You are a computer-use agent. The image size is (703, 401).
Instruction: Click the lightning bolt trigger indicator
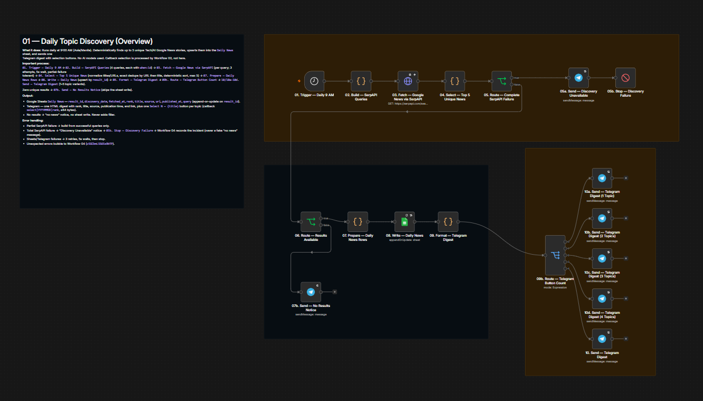[x=299, y=81]
